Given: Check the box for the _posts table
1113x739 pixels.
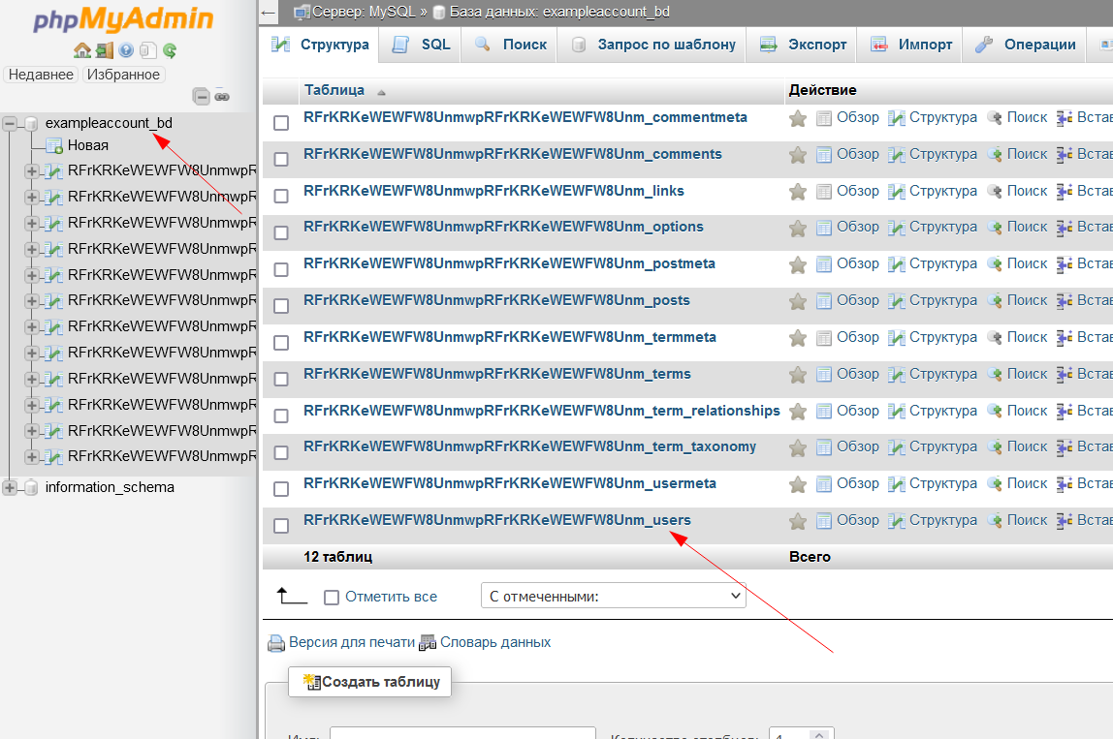Looking at the screenshot, I should [x=281, y=306].
